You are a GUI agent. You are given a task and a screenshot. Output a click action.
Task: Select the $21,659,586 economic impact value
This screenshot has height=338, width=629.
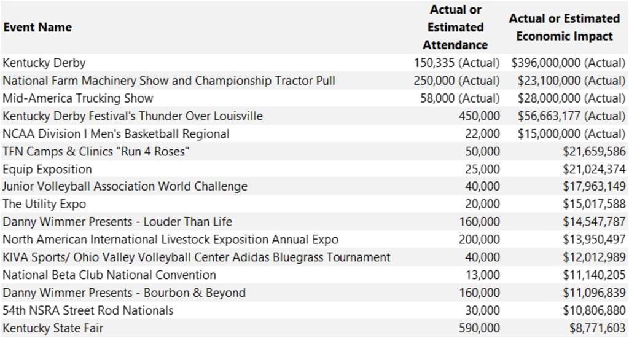[594, 152]
